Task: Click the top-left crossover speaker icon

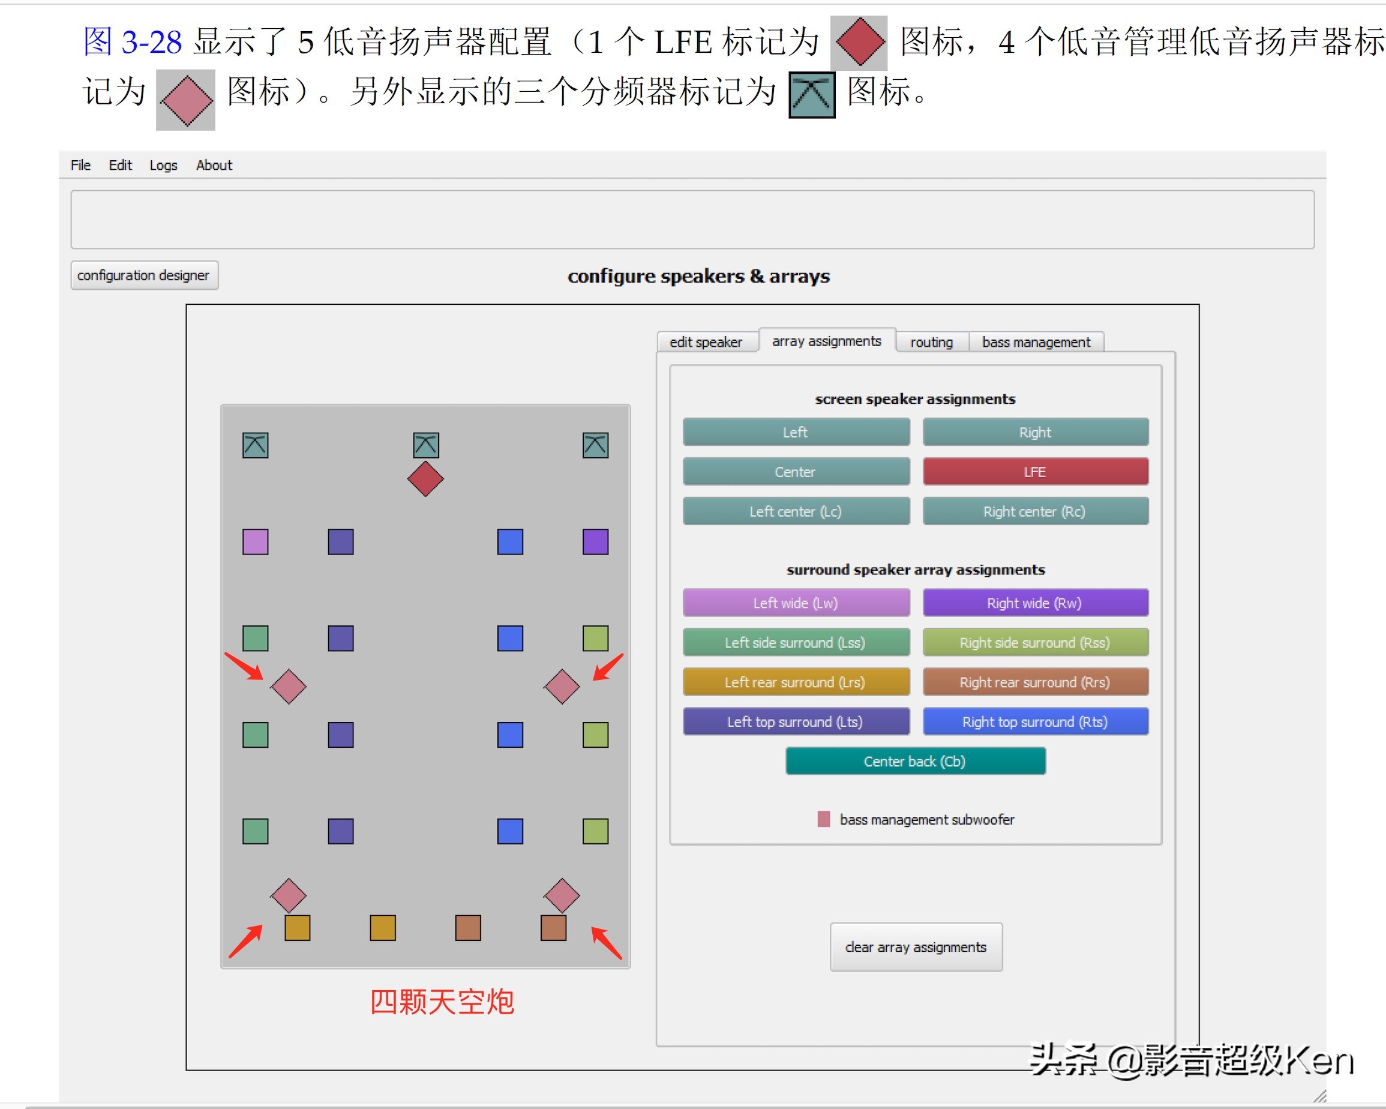Action: (x=255, y=445)
